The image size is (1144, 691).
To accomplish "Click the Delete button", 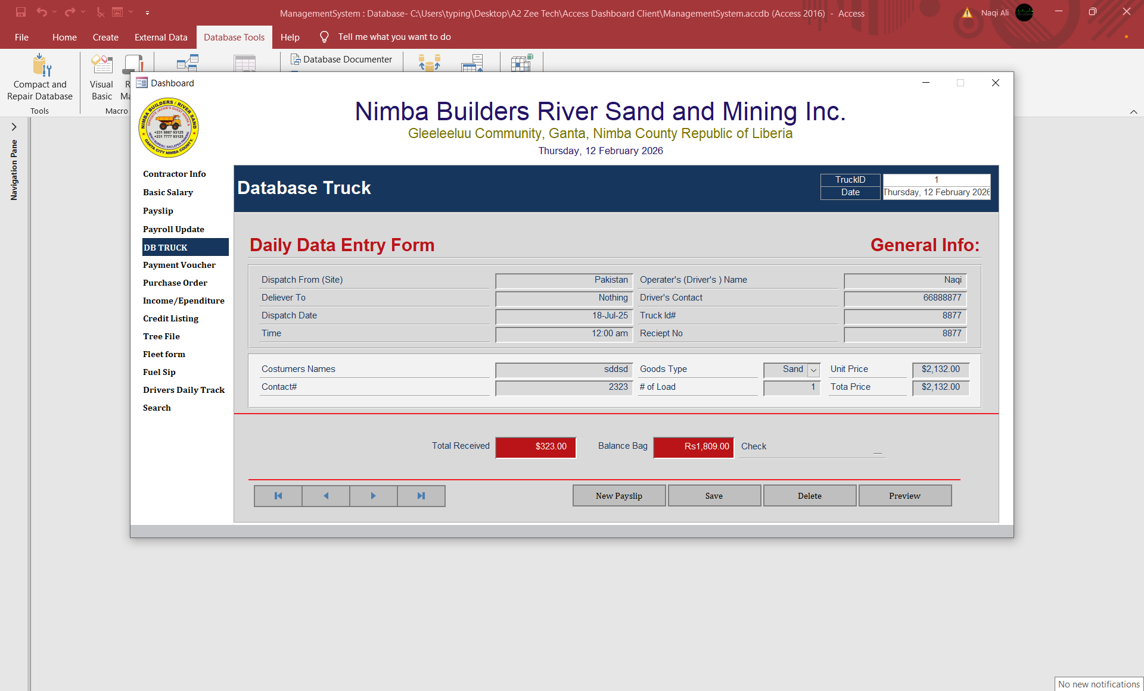I will (810, 496).
